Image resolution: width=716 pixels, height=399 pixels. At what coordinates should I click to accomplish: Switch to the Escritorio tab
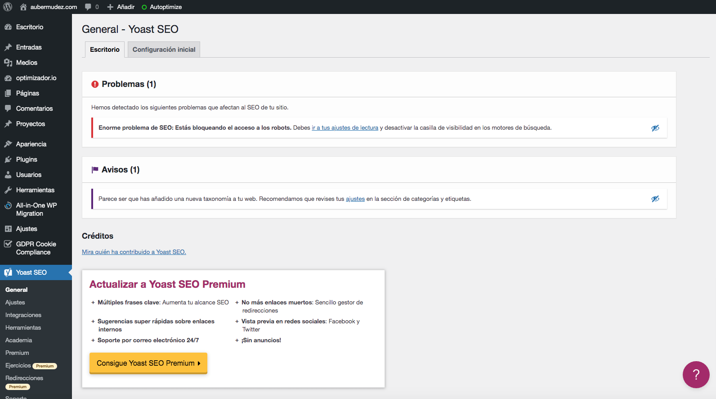[x=105, y=50]
